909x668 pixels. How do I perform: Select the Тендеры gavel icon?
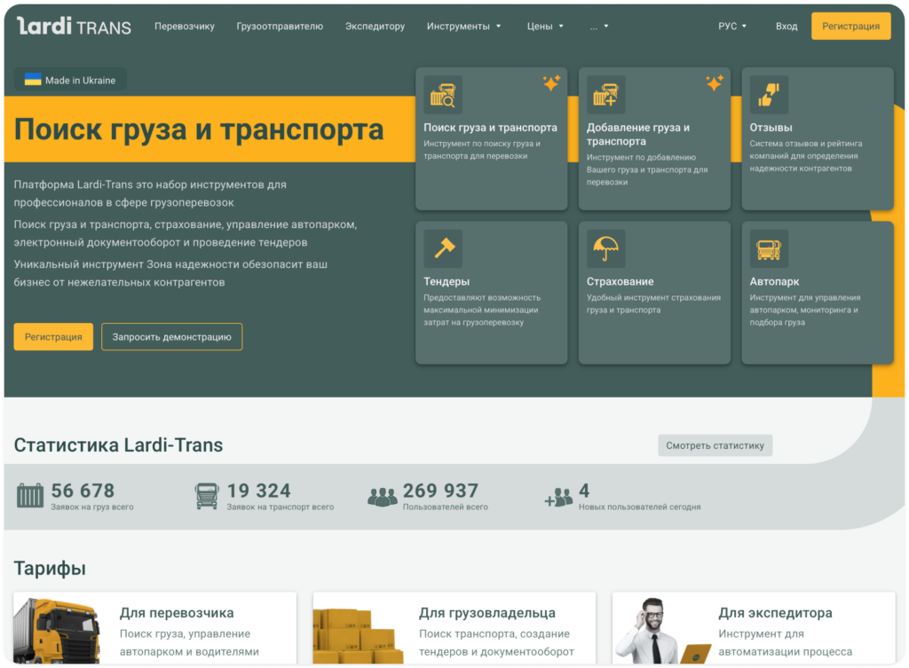point(444,248)
